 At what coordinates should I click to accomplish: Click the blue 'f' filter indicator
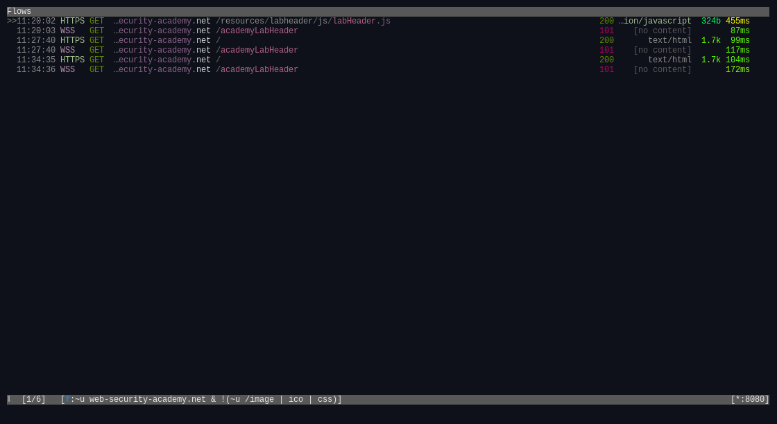coord(67,400)
